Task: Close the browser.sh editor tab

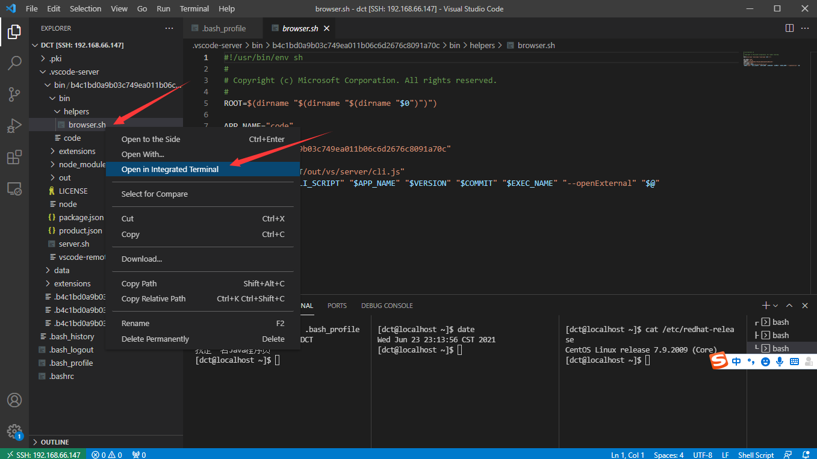Action: tap(327, 28)
